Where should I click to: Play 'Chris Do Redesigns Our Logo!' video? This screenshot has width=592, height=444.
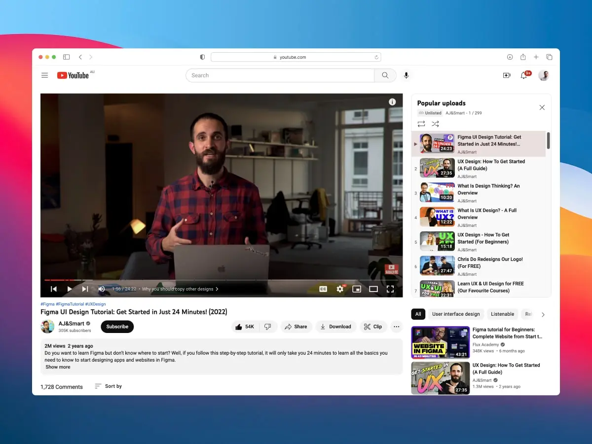[x=479, y=266]
